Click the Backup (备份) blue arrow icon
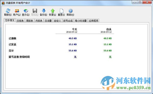Screen dimensions: 153x94 pos(44,11)
